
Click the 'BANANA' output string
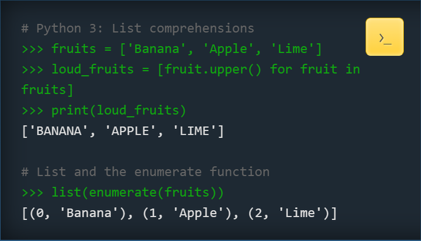point(58,131)
